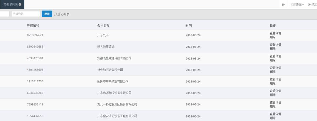Delete the 湖北一桥控股集团股份有限公司 record
The width and height of the screenshot is (317, 121).
click(272, 106)
